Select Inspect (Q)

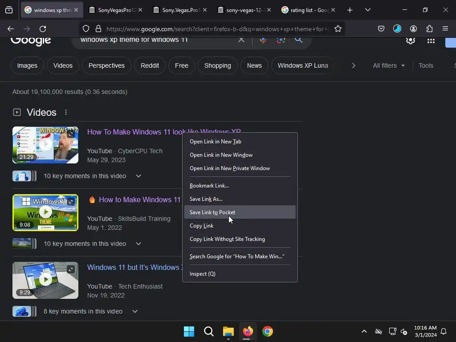click(x=240, y=274)
